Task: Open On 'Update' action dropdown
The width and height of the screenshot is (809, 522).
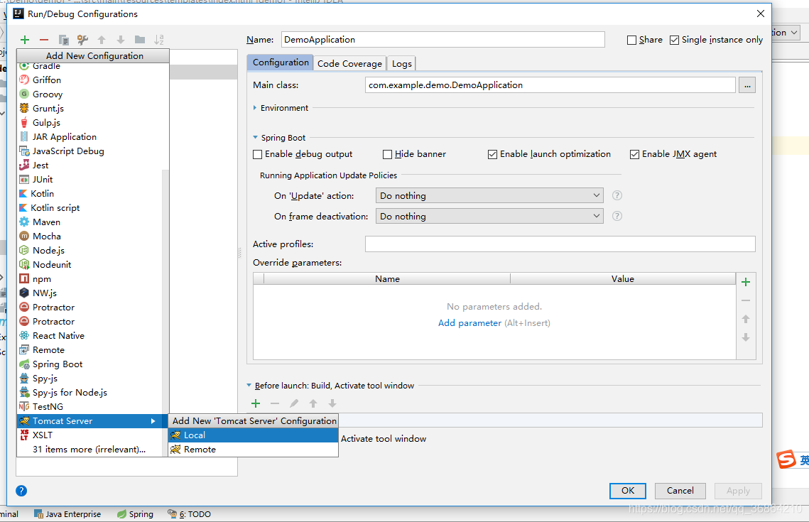Action: (x=489, y=195)
